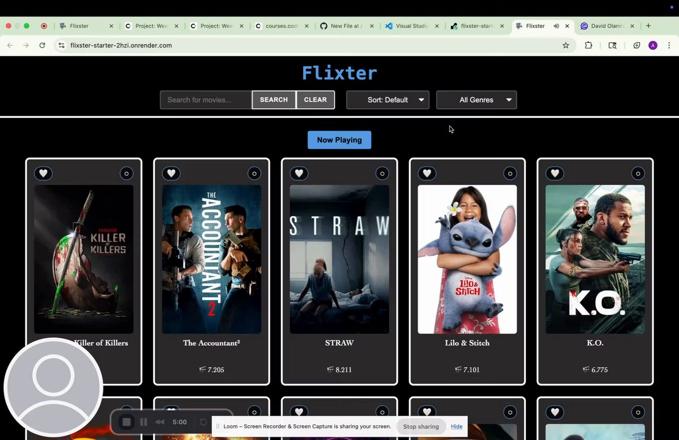This screenshot has height=440, width=679.
Task: Switch to the New File at GitHub tab
Action: [346, 26]
